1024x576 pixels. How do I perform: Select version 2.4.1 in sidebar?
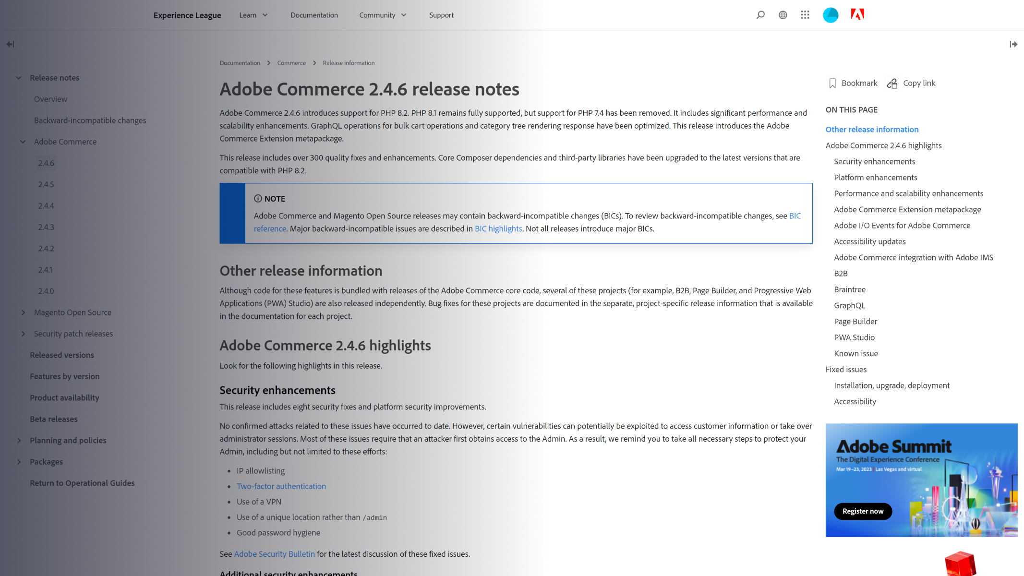tap(45, 270)
